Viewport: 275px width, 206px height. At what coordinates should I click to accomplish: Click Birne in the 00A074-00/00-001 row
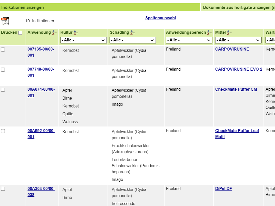pyautogui.click(x=67, y=98)
